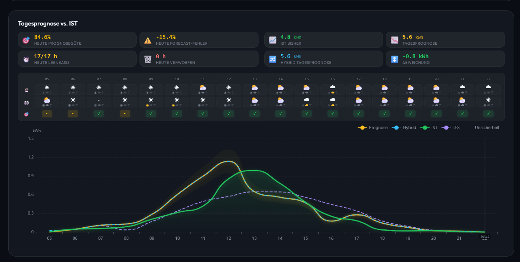This screenshot has width=520, height=262.
Task: Click first-row sun icon under hour 05
Action: coord(47,87)
